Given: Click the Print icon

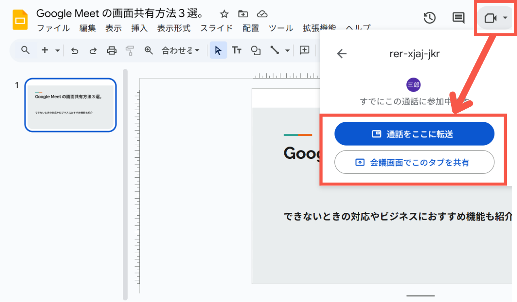Looking at the screenshot, I should (111, 50).
